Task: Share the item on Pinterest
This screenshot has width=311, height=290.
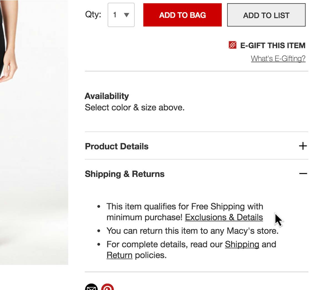Action: tap(107, 288)
